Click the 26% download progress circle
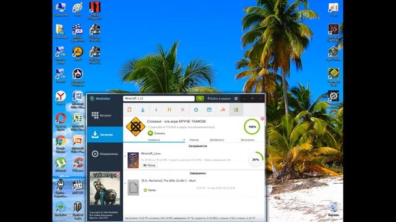The image size is (396, 222). pos(256,160)
